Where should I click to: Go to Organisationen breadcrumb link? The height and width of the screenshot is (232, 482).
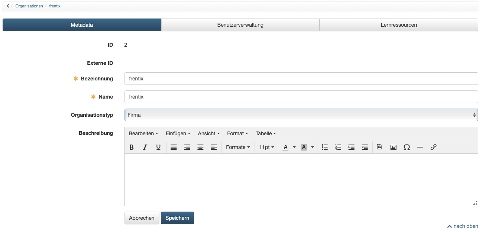click(29, 6)
